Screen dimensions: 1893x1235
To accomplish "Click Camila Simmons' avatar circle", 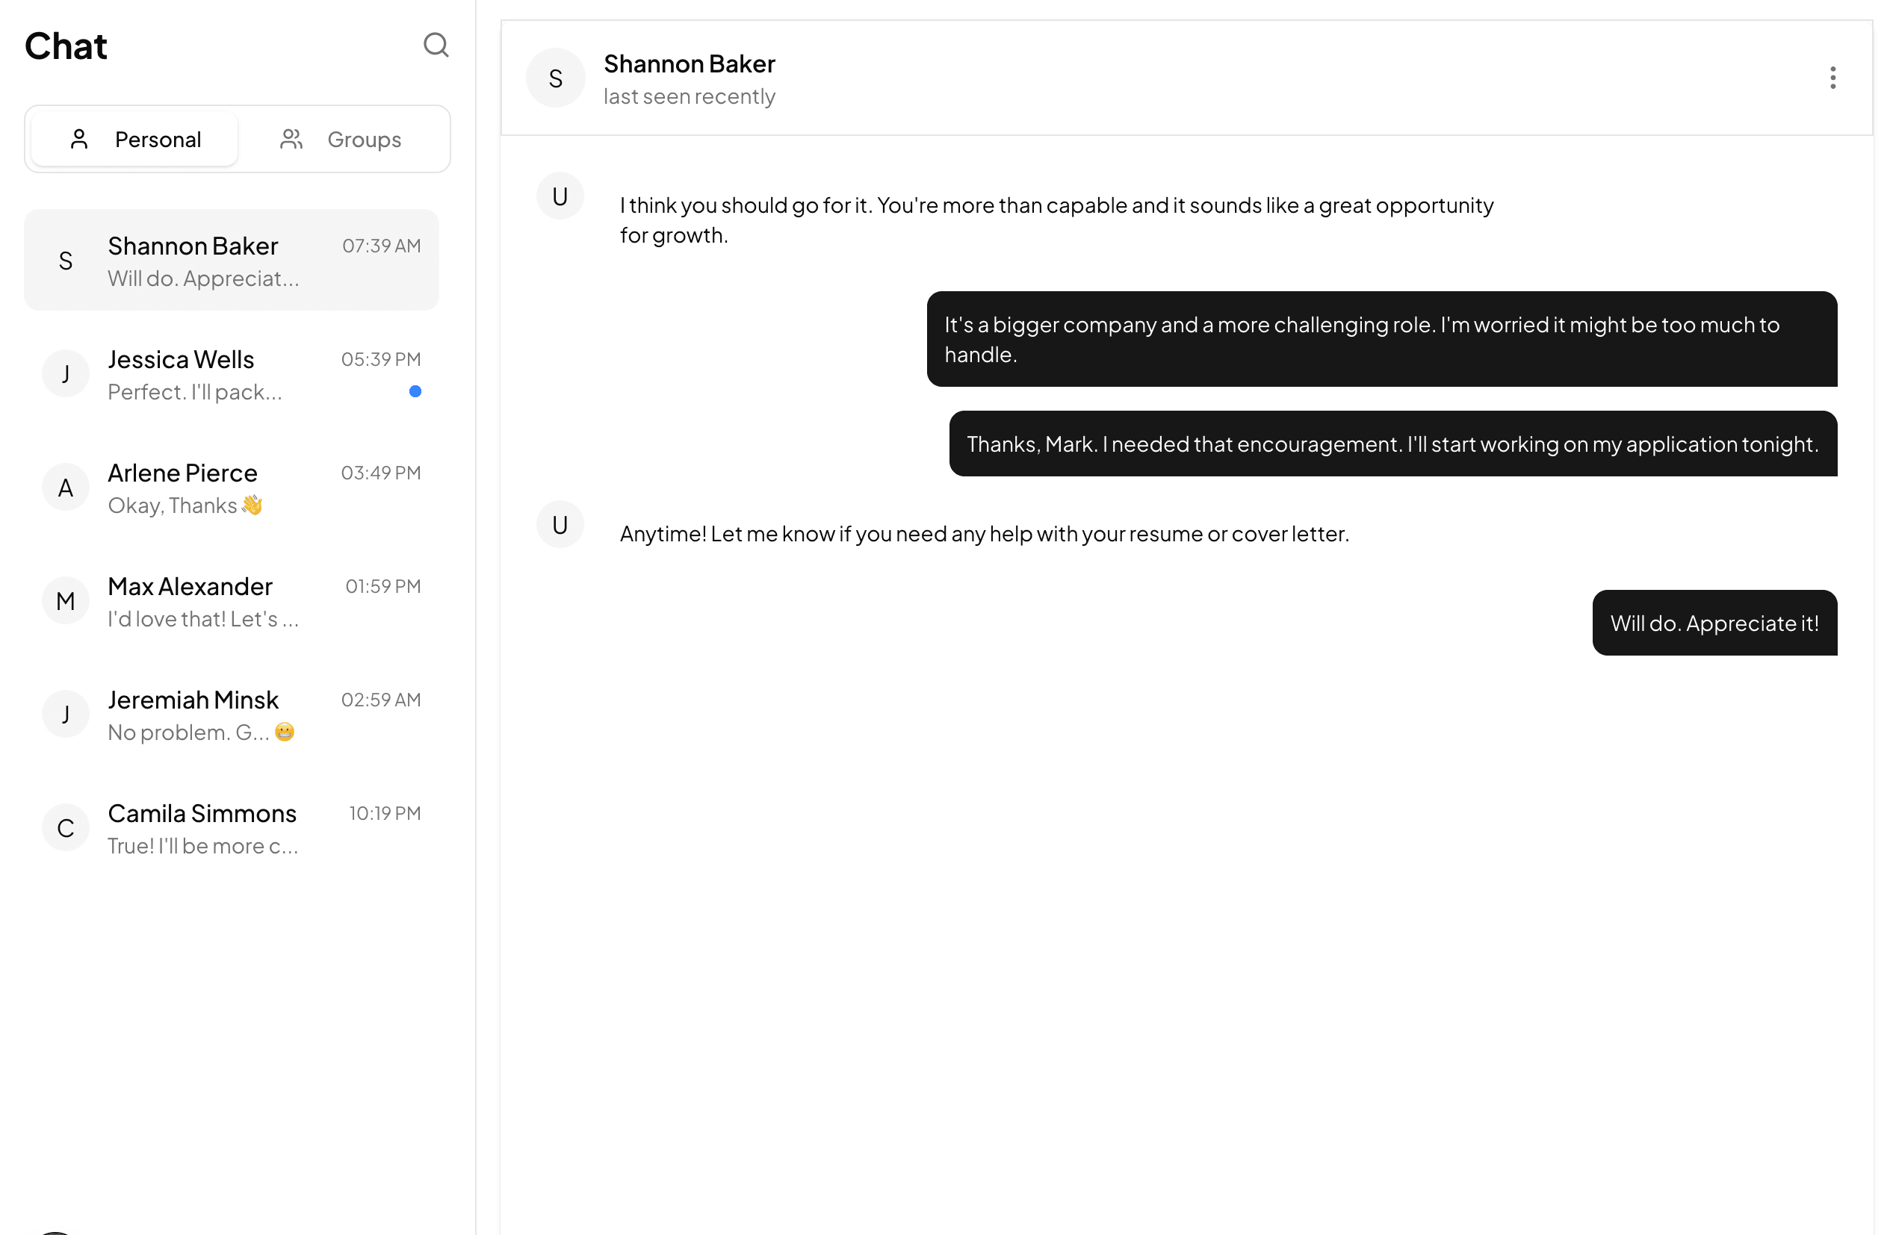I will [65, 827].
